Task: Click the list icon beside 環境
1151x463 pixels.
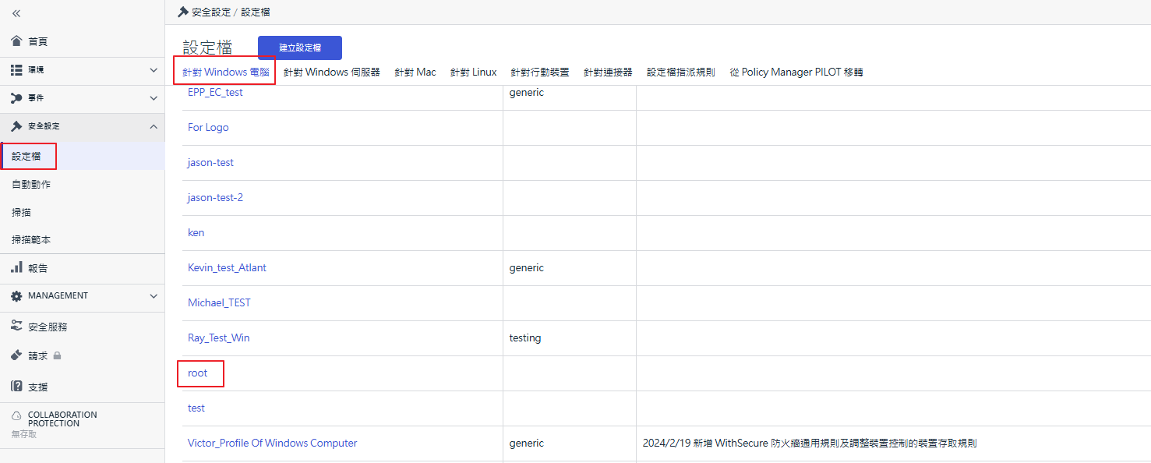Action: click(17, 70)
